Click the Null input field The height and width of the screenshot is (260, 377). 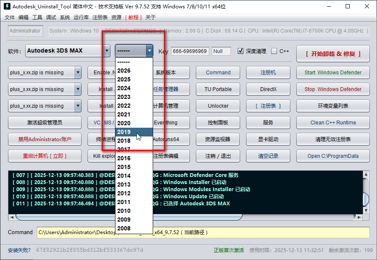point(221,51)
